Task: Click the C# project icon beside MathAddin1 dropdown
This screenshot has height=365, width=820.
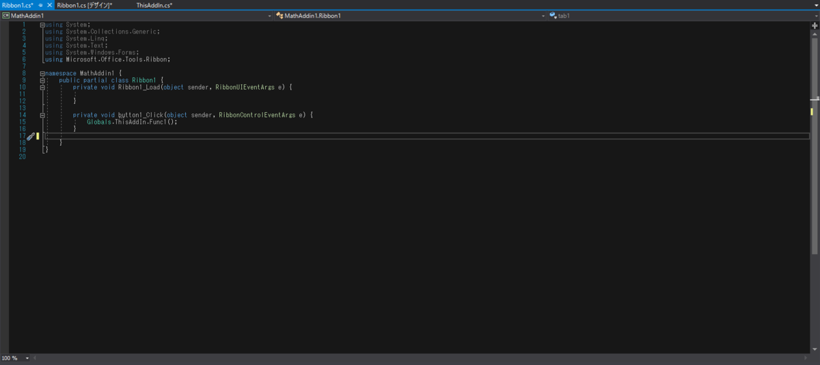Action: 5,15
